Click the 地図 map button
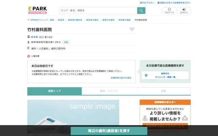Screen dimensions: 218x136 point(66,42)
